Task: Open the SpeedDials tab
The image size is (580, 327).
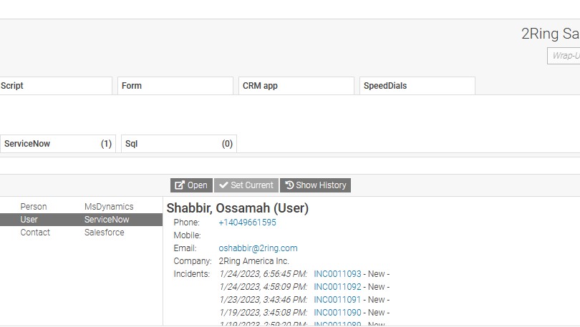Action: click(x=417, y=86)
